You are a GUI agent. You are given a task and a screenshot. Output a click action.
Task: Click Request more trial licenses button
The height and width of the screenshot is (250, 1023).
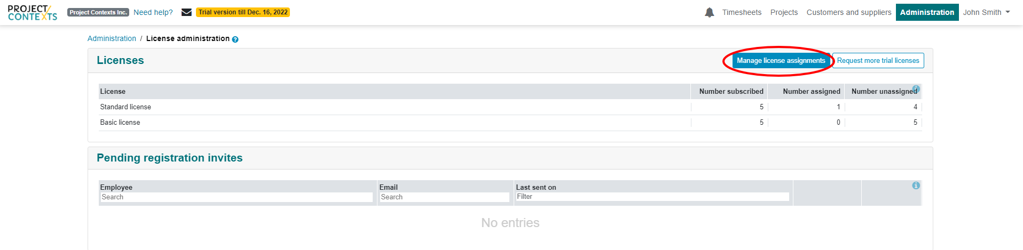click(x=878, y=61)
